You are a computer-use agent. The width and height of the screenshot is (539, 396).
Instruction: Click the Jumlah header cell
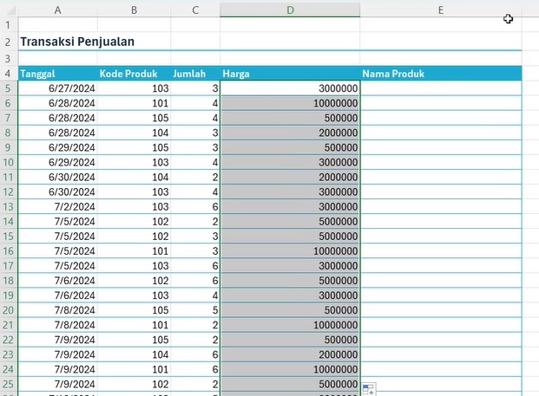tap(195, 74)
